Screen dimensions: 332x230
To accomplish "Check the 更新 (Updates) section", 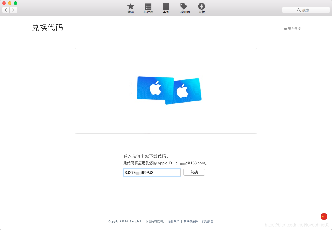I will click(201, 8).
